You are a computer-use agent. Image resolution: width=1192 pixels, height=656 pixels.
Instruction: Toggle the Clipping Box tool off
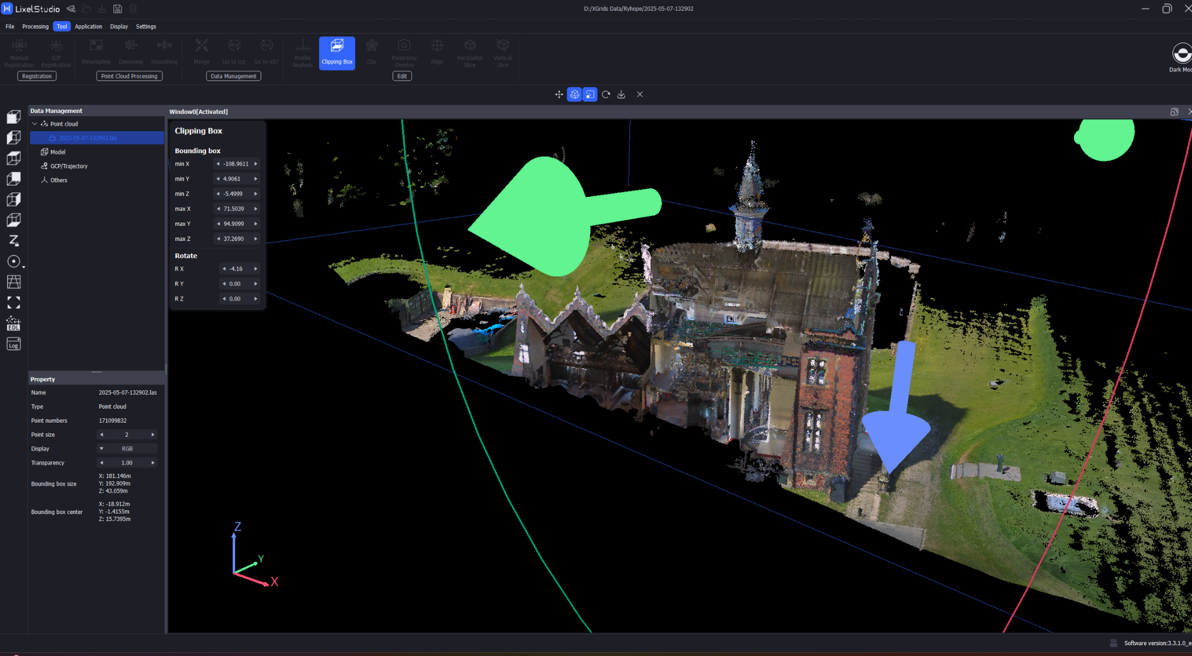[x=336, y=53]
